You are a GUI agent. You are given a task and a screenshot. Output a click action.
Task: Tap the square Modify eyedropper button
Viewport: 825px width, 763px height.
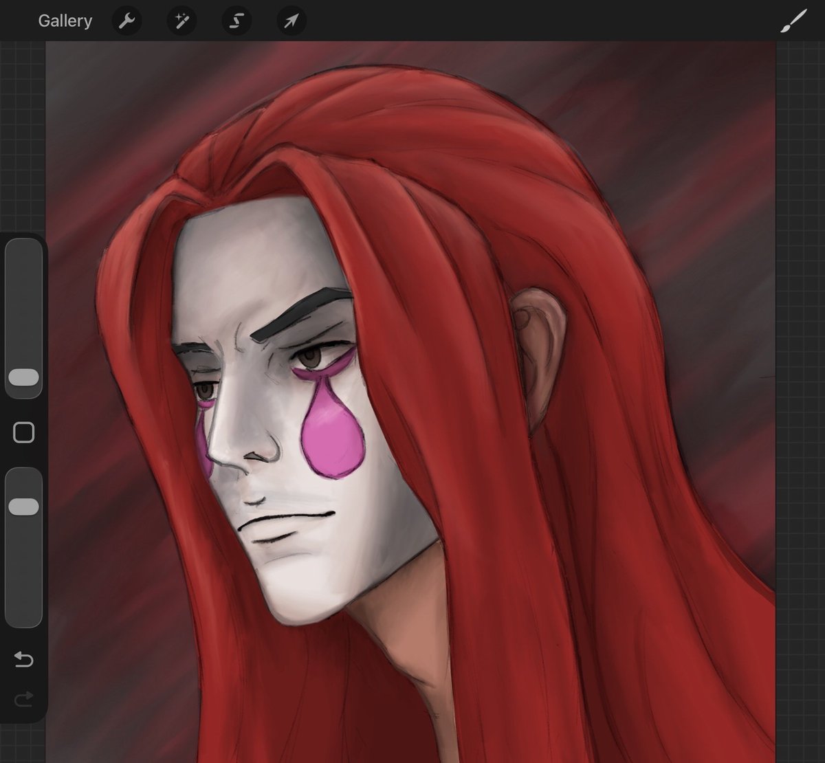24,432
